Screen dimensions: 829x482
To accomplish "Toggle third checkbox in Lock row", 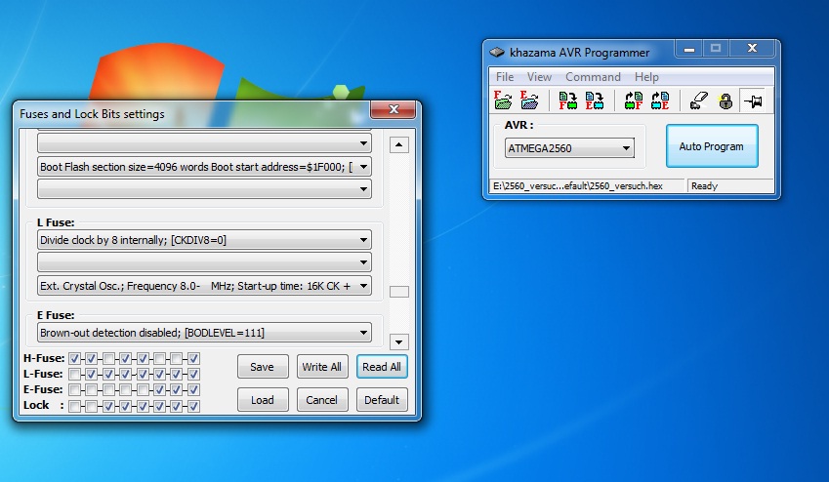I will click(108, 406).
